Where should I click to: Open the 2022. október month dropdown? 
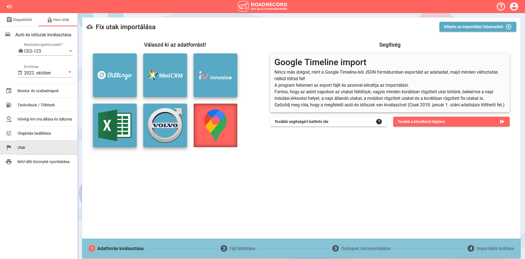click(45, 73)
